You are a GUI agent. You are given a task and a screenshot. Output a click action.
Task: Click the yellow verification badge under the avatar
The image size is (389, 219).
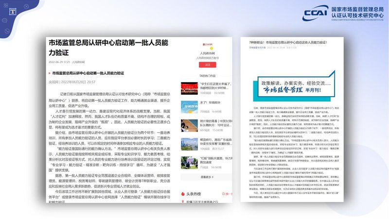tap(211, 48)
